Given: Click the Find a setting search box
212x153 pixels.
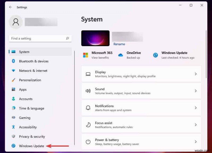Looking at the screenshot, I should (40, 38).
